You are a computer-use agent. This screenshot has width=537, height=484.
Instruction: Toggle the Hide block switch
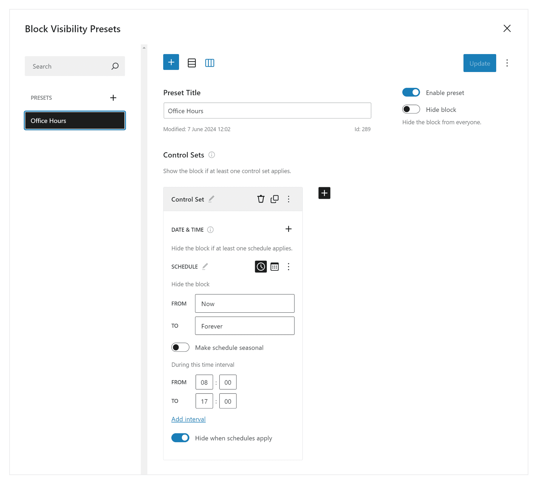[411, 109]
